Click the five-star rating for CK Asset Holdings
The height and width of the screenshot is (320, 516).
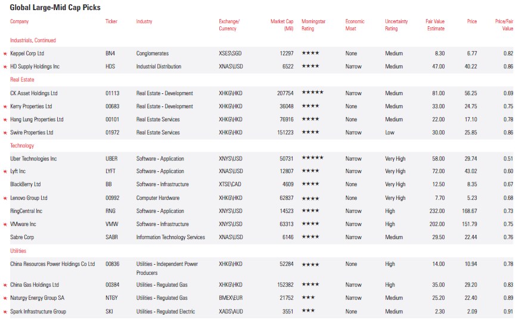(312, 93)
